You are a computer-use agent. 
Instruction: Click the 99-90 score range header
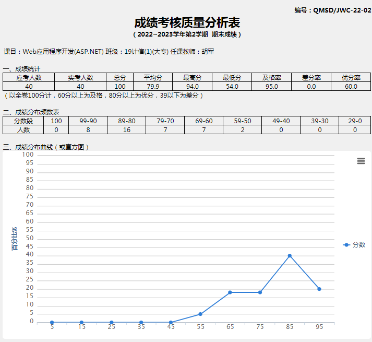pyautogui.click(x=88, y=121)
